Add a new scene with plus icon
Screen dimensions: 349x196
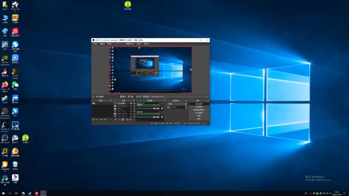coord(93,119)
